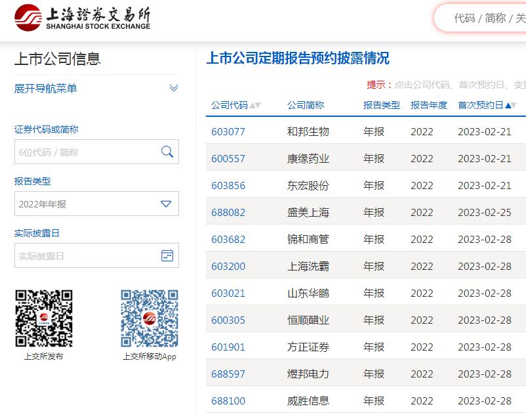Open company code 600557 link

click(x=228, y=159)
